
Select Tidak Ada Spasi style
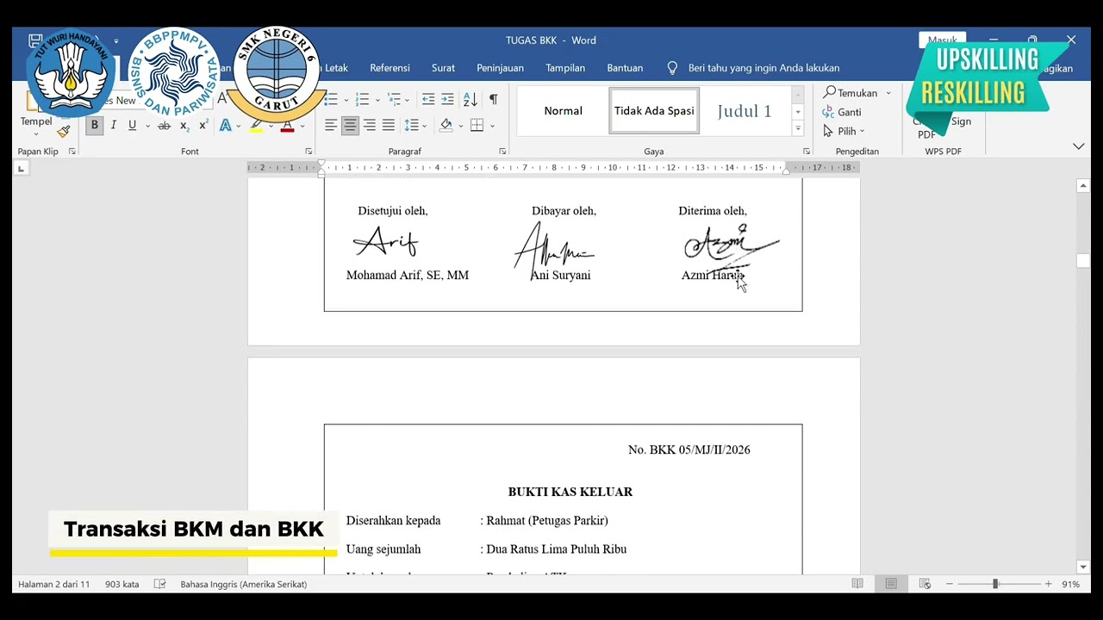[x=654, y=111]
